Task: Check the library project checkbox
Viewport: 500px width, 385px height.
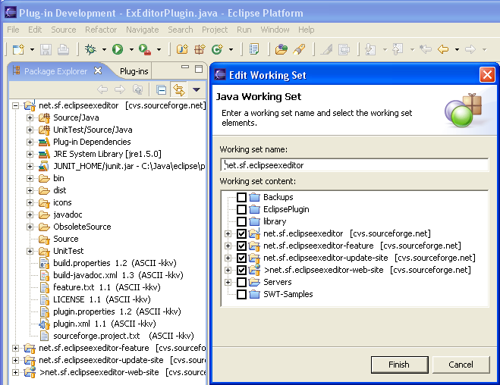Action: tap(241, 221)
